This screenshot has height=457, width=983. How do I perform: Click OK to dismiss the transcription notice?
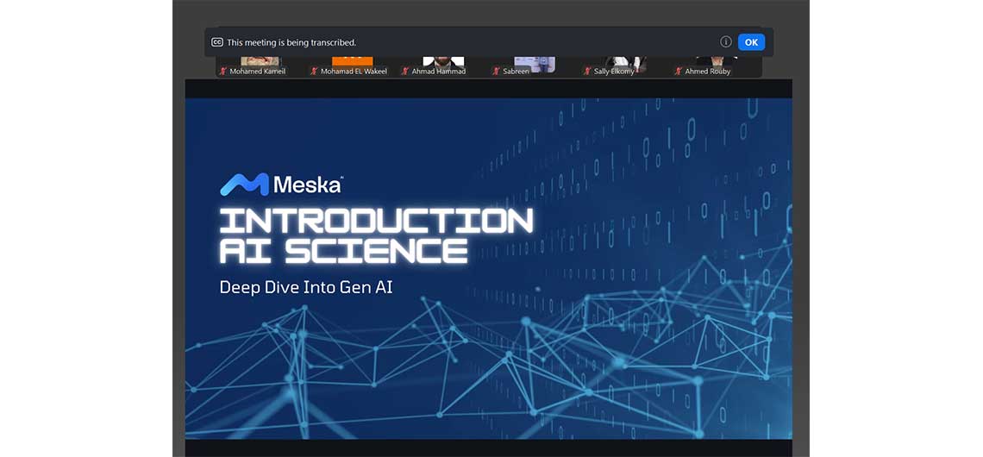point(751,42)
